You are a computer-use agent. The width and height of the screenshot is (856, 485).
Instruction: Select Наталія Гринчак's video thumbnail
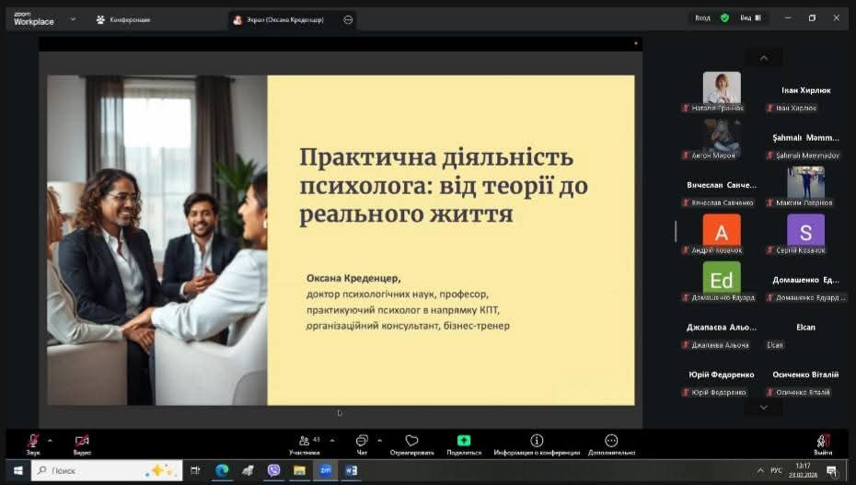pyautogui.click(x=722, y=88)
